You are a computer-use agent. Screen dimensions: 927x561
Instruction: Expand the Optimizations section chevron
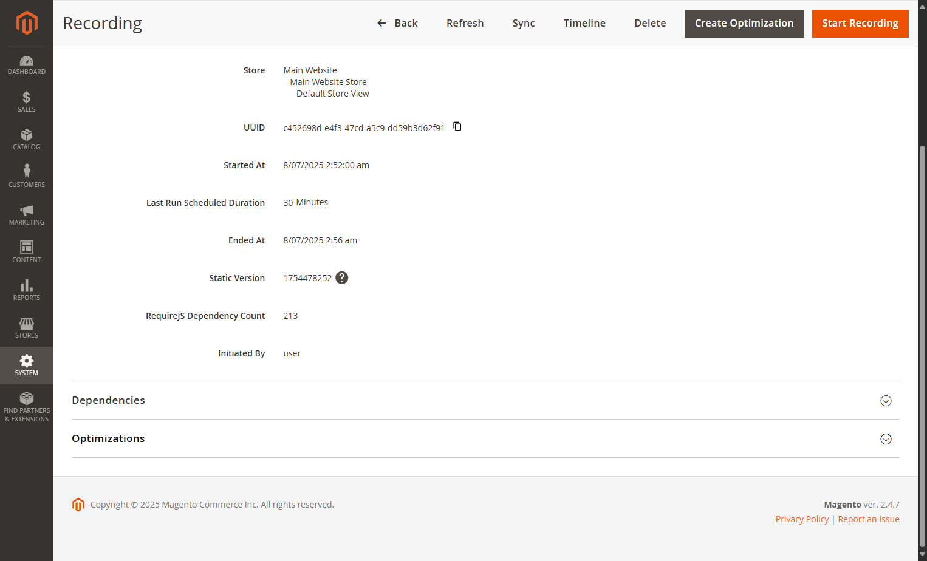886,439
